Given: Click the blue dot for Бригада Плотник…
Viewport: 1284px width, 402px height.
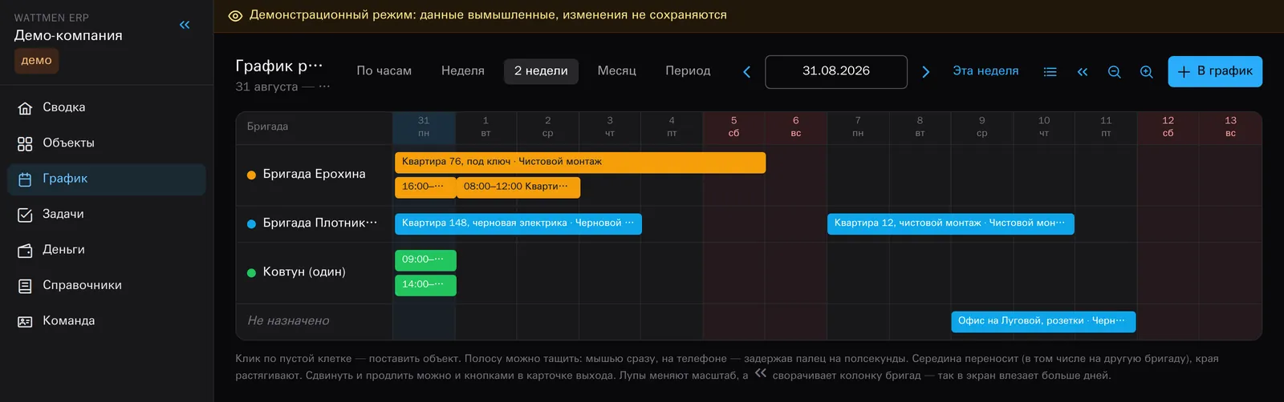Looking at the screenshot, I should coord(251,224).
